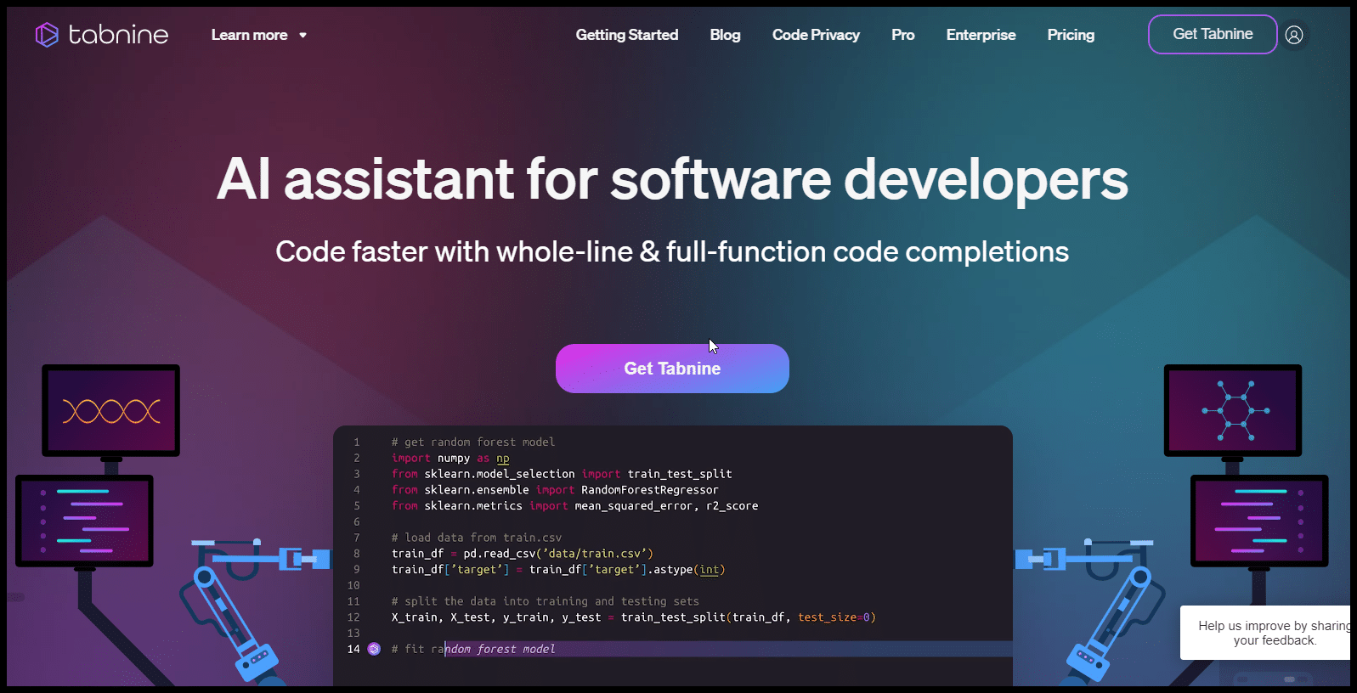Open the Pricing page
Screen dimensions: 1357x693
[1071, 35]
